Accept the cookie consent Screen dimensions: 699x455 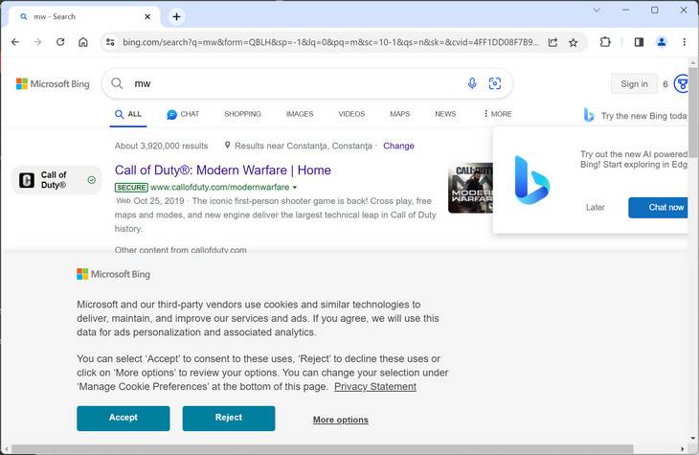124,419
